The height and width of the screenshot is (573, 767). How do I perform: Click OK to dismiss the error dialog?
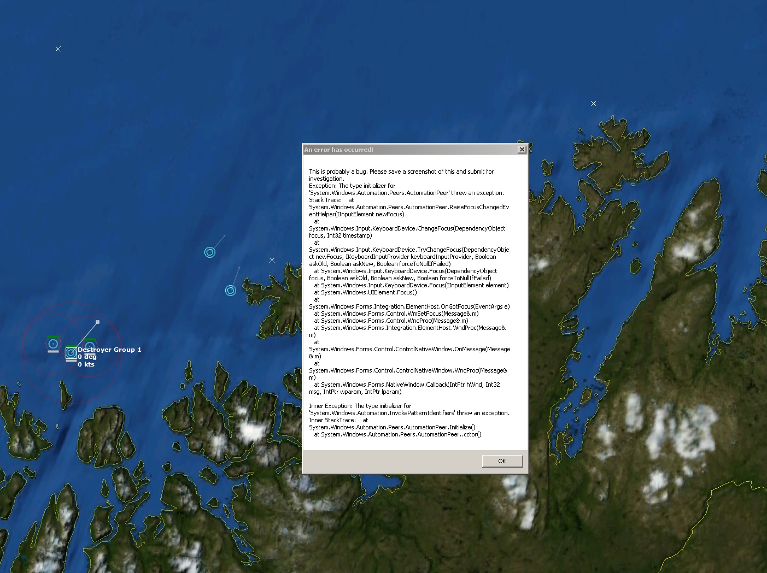502,461
